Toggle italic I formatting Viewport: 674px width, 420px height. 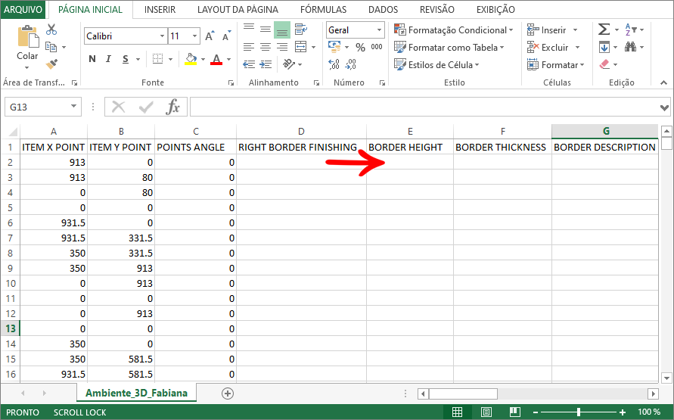tap(108, 59)
